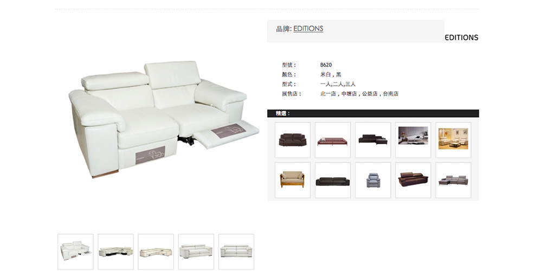The height and width of the screenshot is (271, 542).
Task: Select the cream L-shaped corner sofa thumbnail
Action: pos(156,251)
